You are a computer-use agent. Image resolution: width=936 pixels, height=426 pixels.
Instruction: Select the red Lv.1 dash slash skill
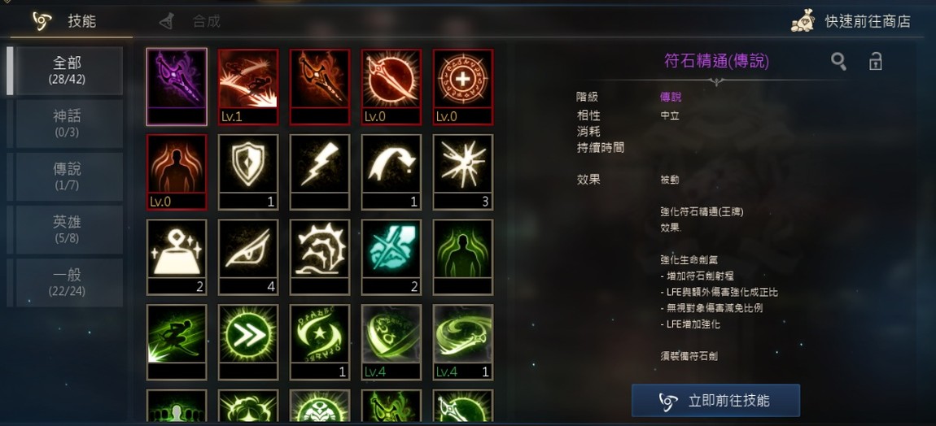tap(248, 87)
